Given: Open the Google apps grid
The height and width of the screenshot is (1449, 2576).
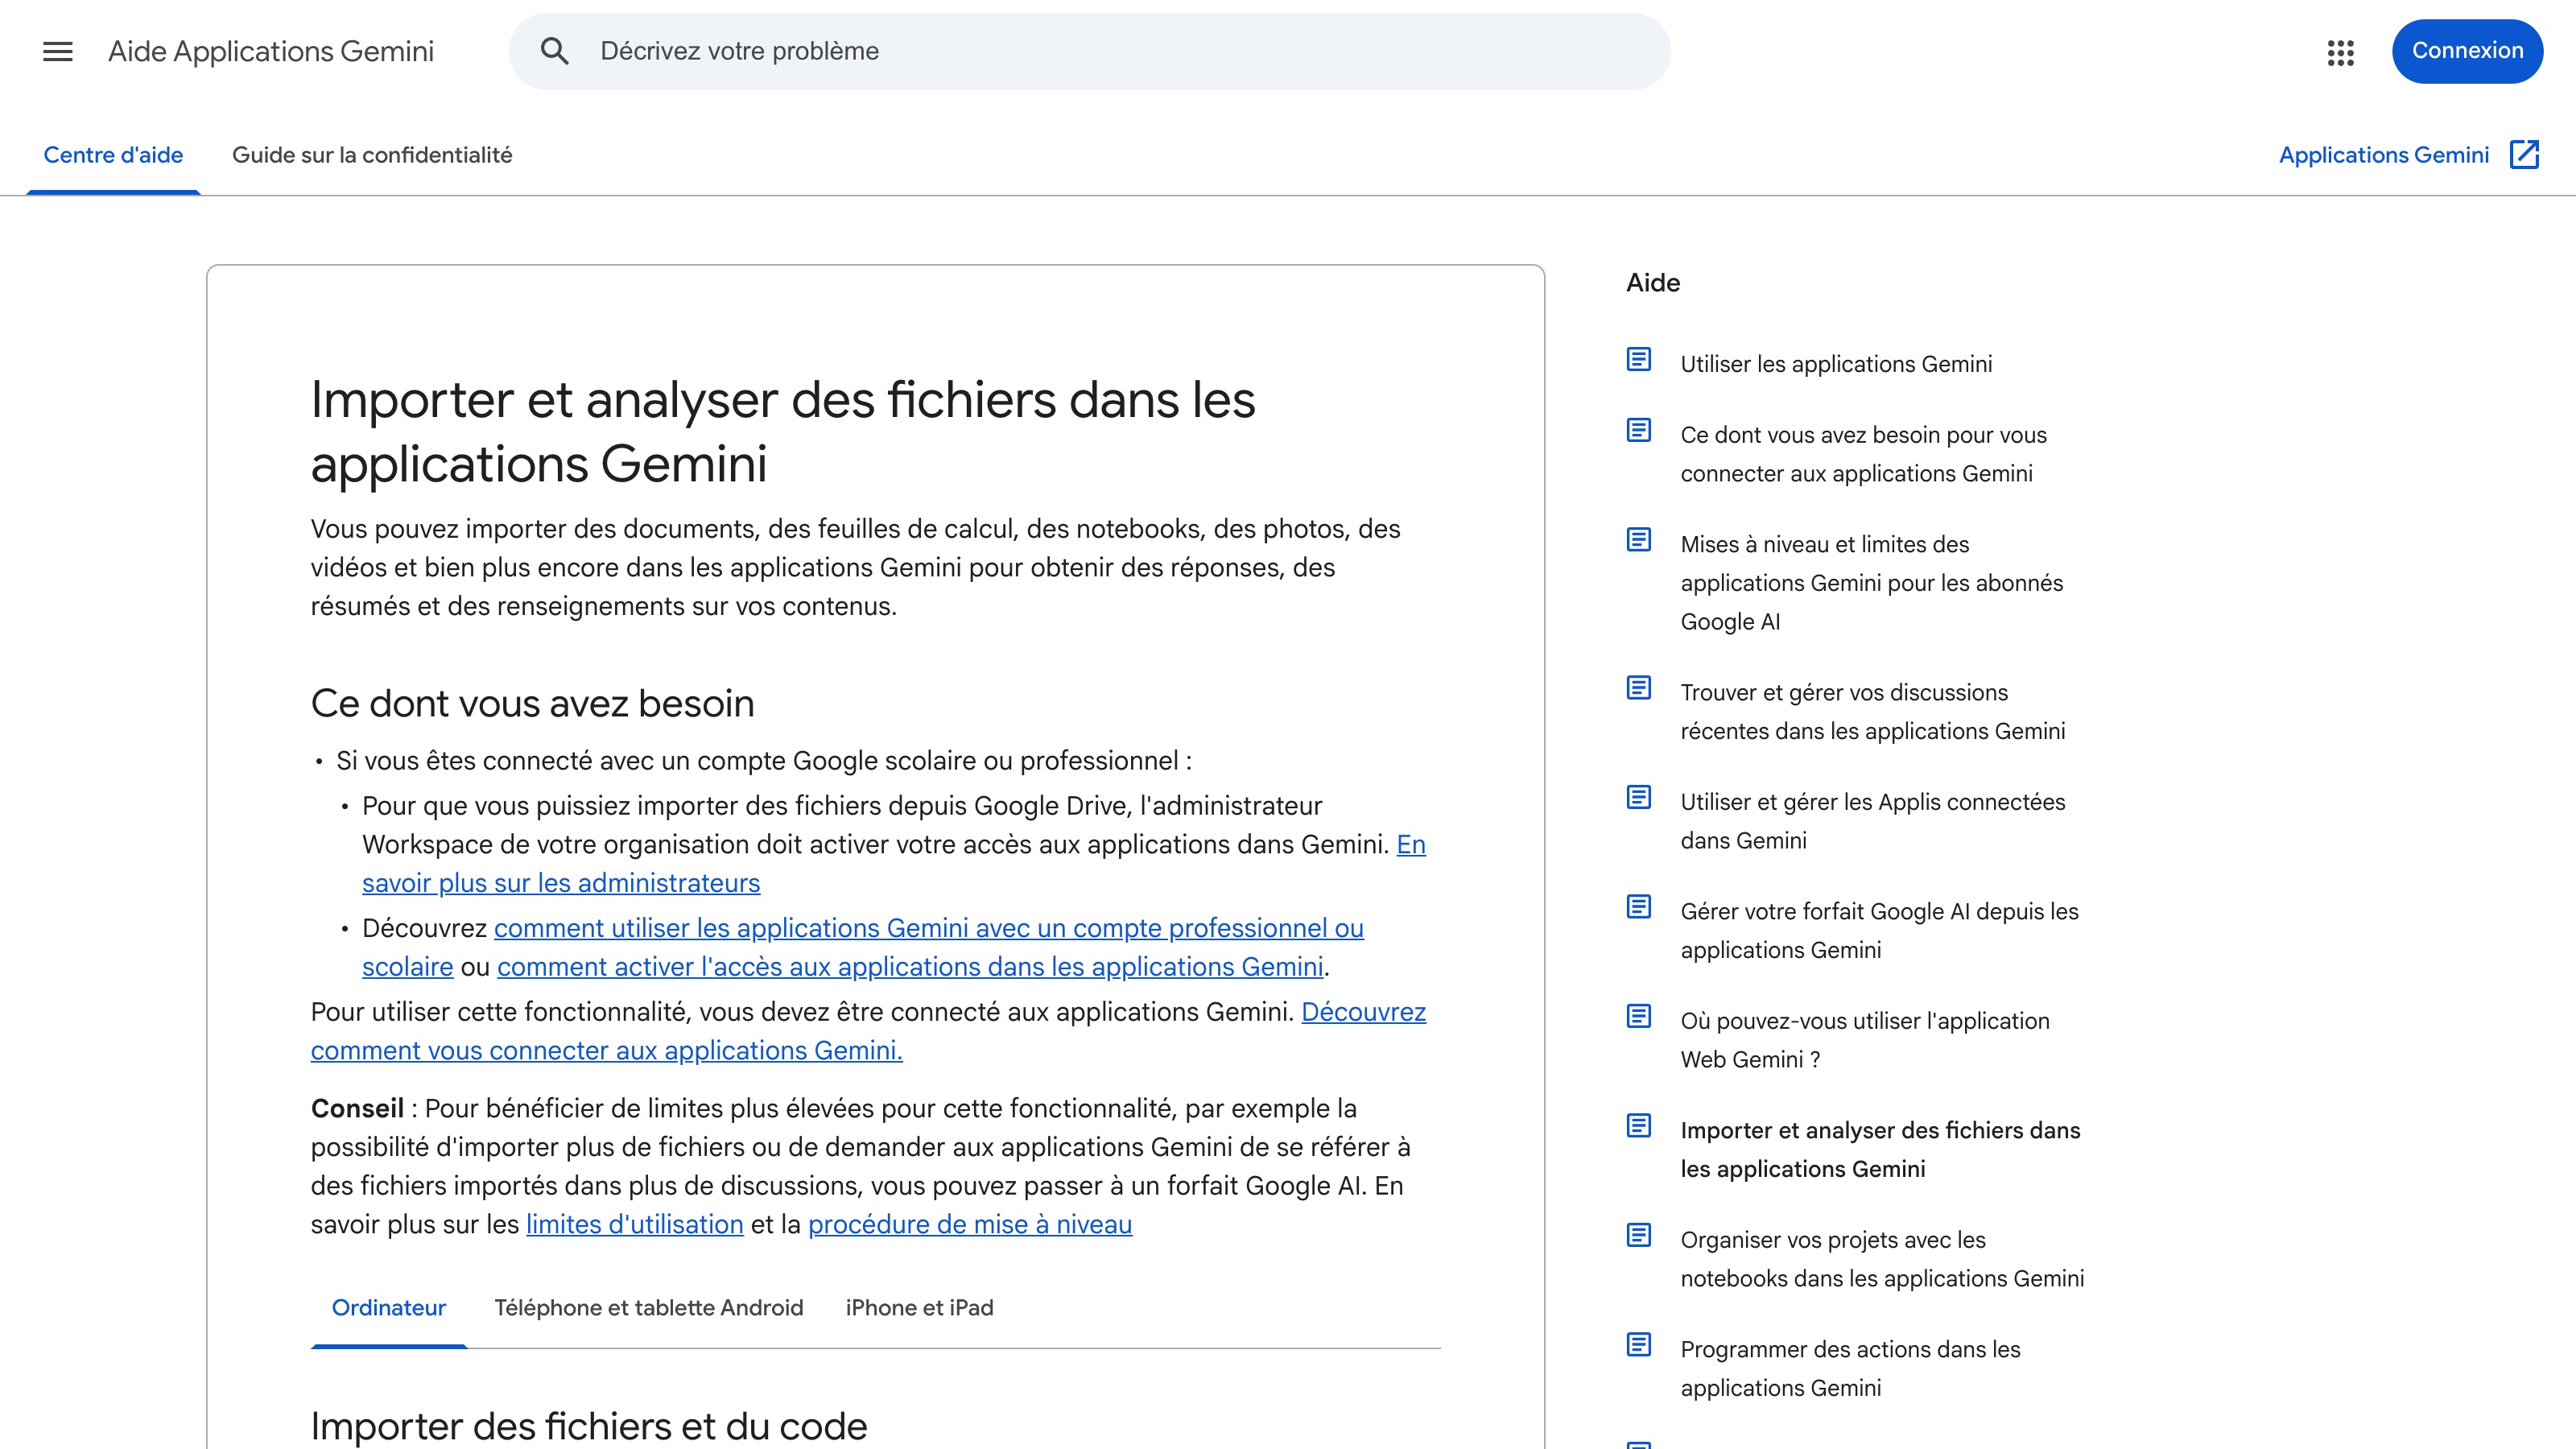Looking at the screenshot, I should (2341, 52).
